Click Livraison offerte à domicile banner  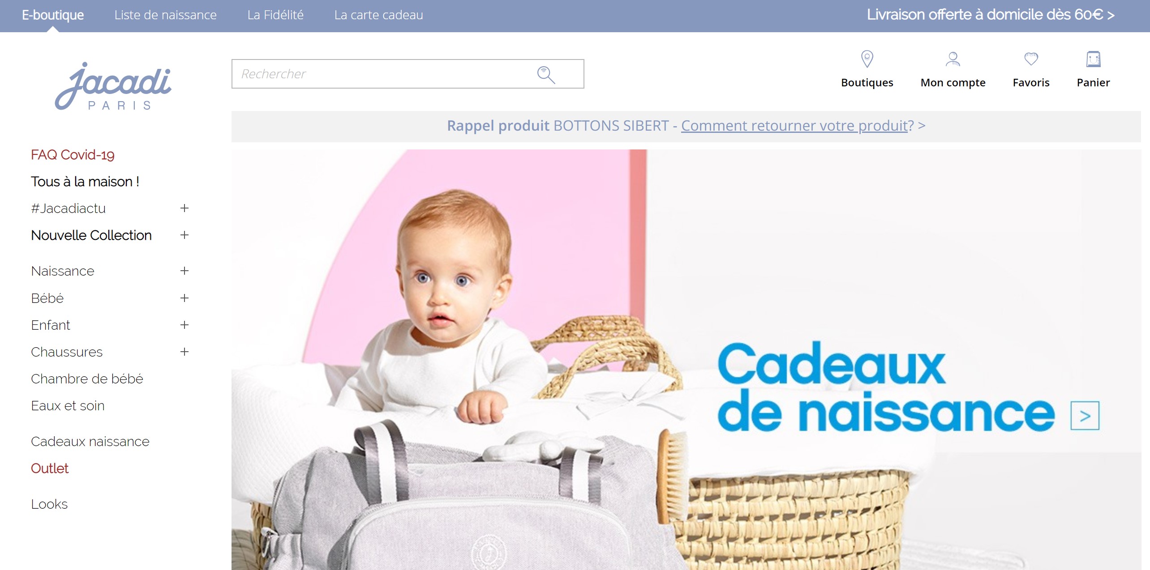point(991,15)
